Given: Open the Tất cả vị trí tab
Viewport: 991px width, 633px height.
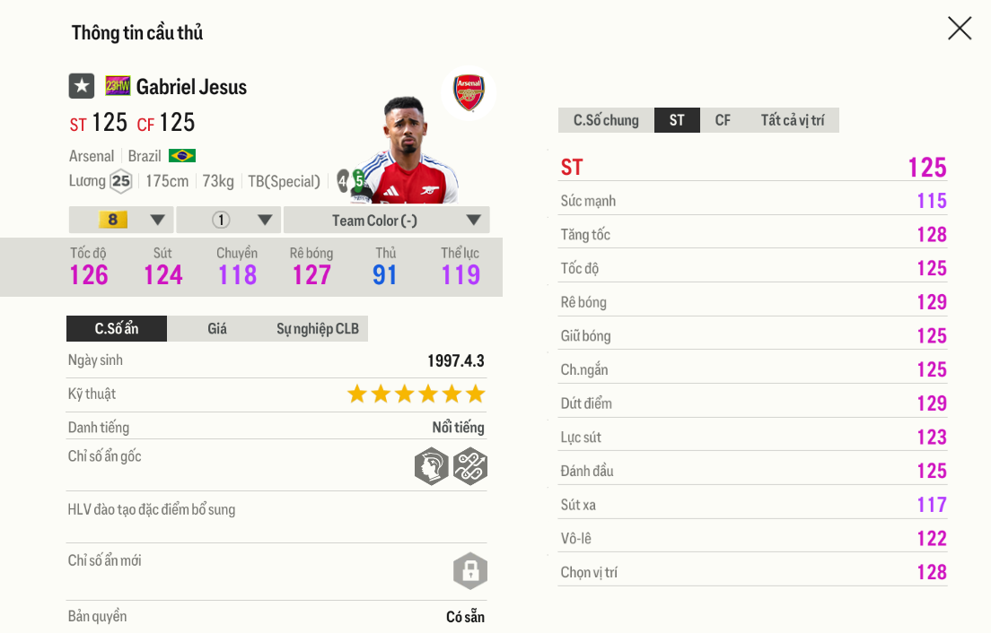Looking at the screenshot, I should [793, 120].
